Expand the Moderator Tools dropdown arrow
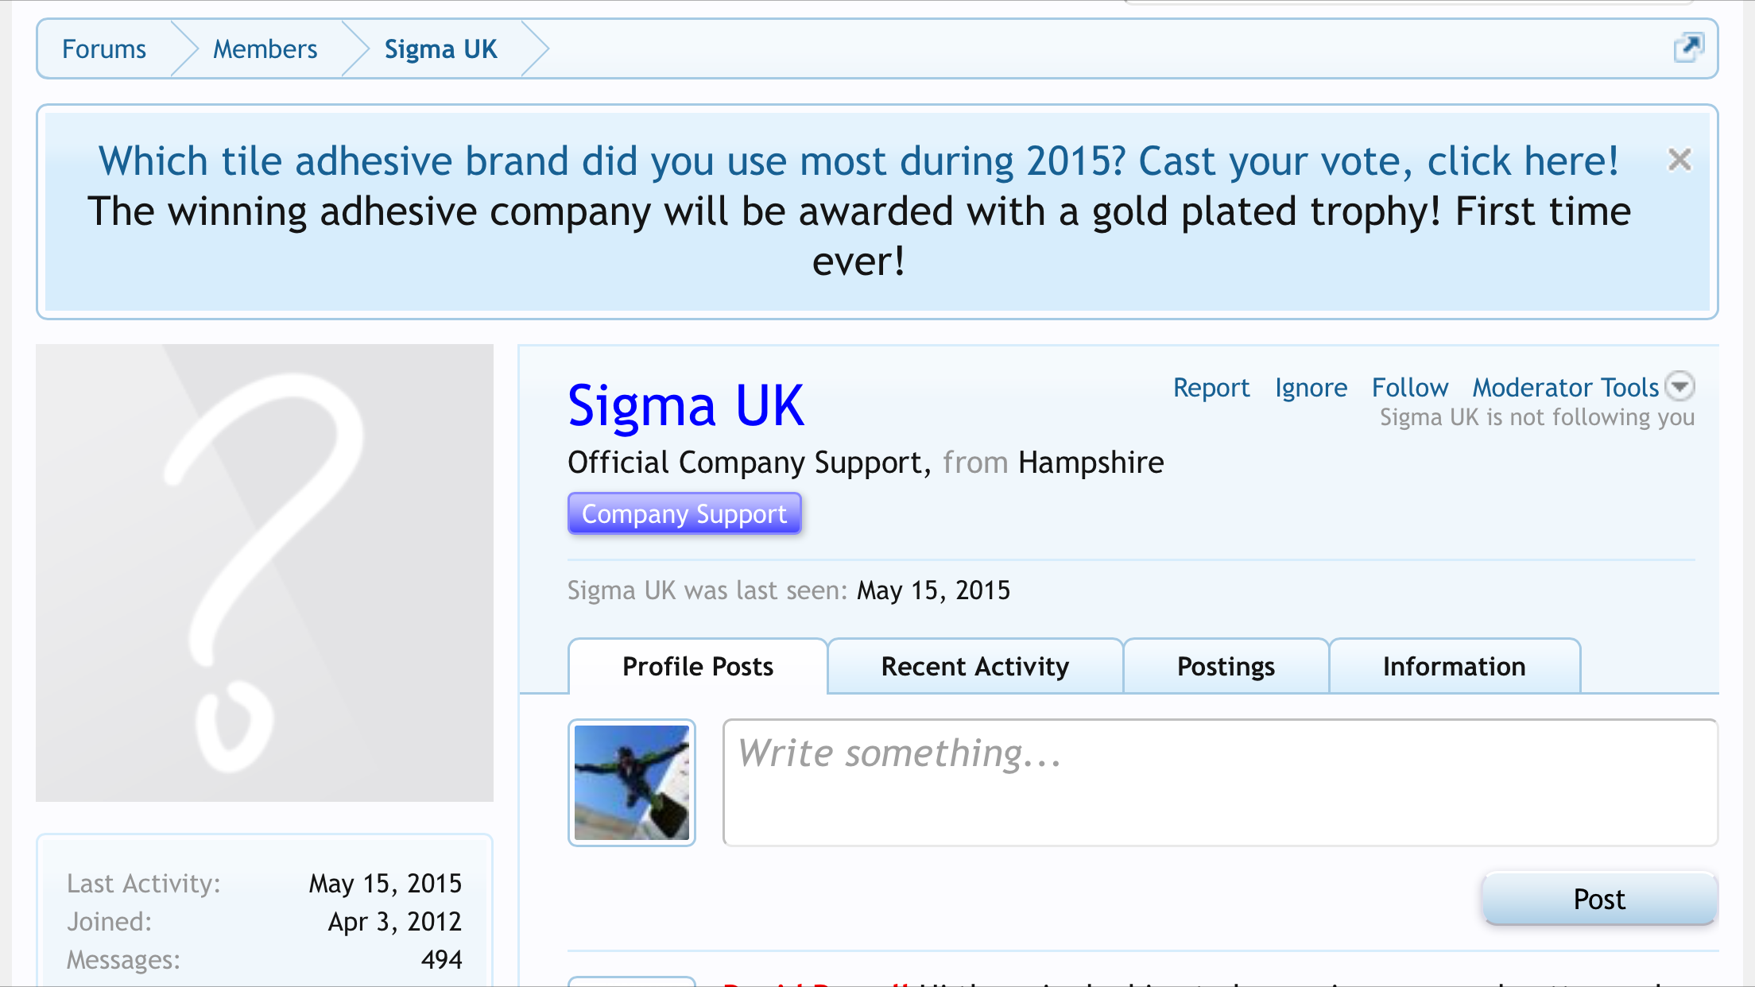 [x=1680, y=387]
